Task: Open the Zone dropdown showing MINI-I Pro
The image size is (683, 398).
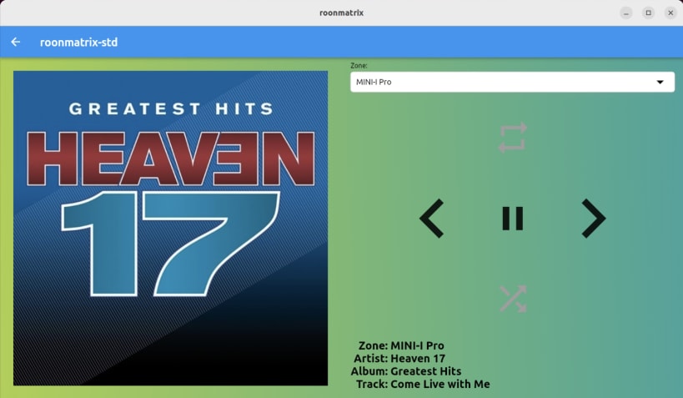Action: coord(512,82)
